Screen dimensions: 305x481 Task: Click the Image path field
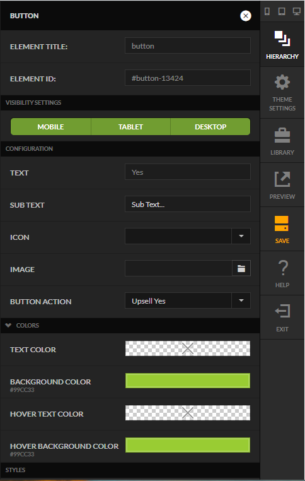click(x=178, y=268)
